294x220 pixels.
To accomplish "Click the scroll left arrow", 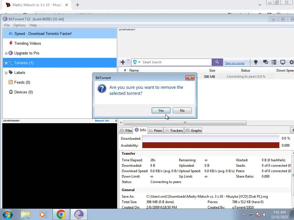I will pyautogui.click(x=121, y=123).
